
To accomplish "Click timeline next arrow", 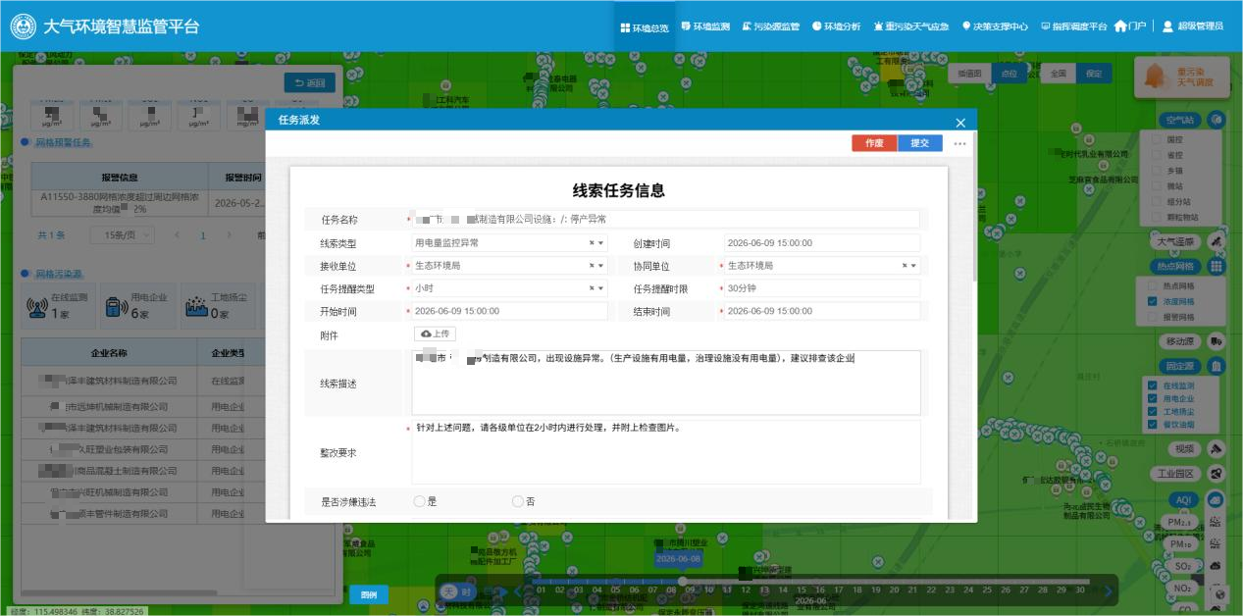I will point(1109,591).
